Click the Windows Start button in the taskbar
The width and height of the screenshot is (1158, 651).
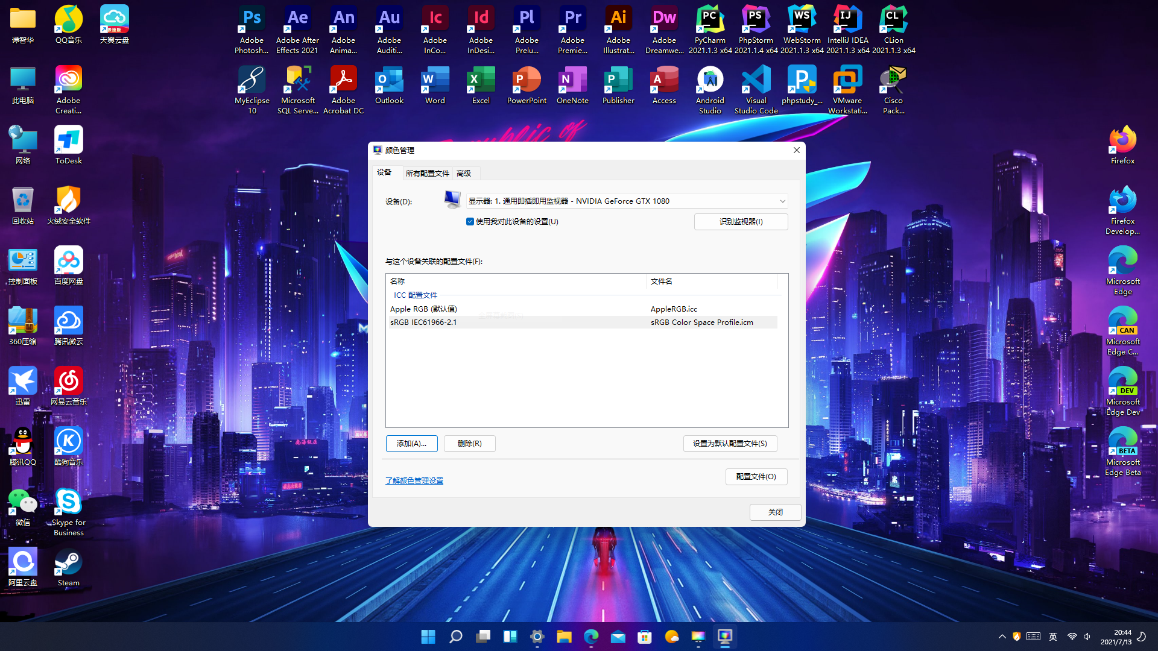(x=428, y=637)
